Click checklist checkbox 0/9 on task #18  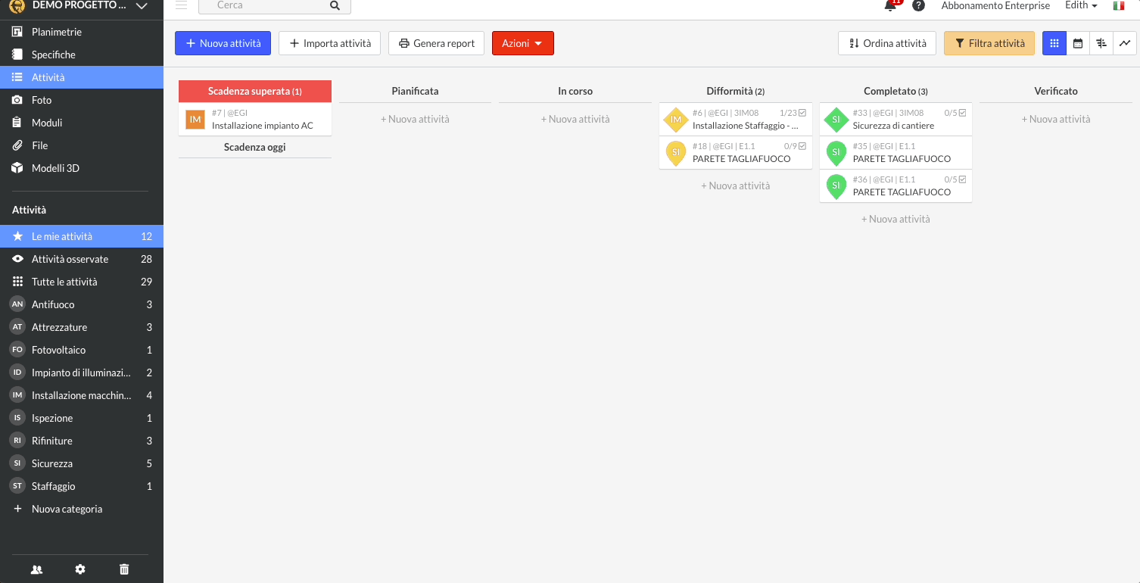coord(802,146)
